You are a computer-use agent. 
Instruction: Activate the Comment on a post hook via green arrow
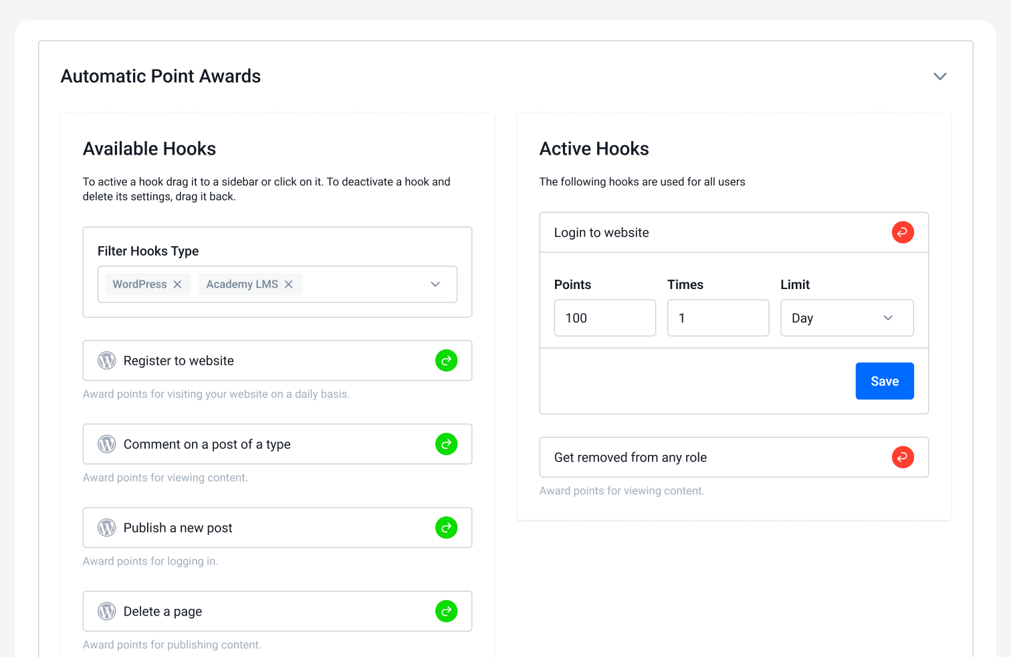click(446, 444)
